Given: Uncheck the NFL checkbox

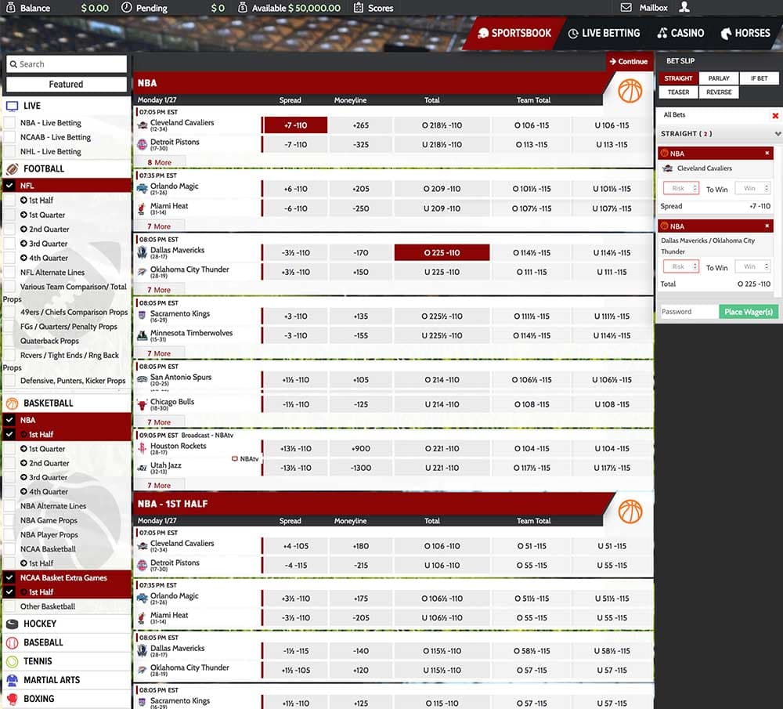Looking at the screenshot, I should (x=9, y=186).
